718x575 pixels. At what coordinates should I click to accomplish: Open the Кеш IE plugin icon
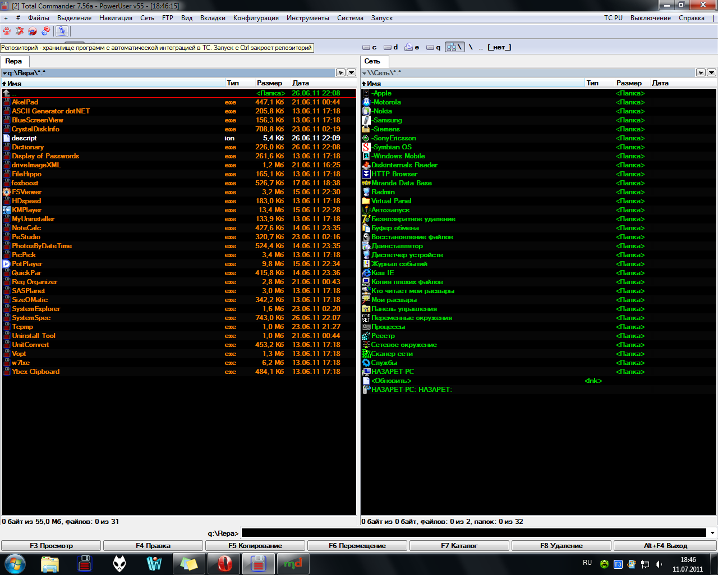(366, 273)
